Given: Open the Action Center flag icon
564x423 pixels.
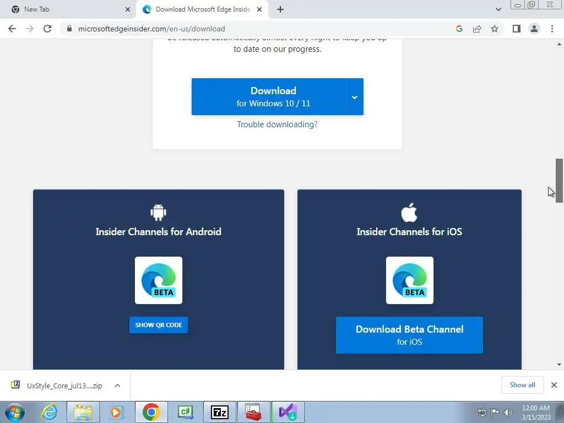Looking at the screenshot, I should point(495,413).
